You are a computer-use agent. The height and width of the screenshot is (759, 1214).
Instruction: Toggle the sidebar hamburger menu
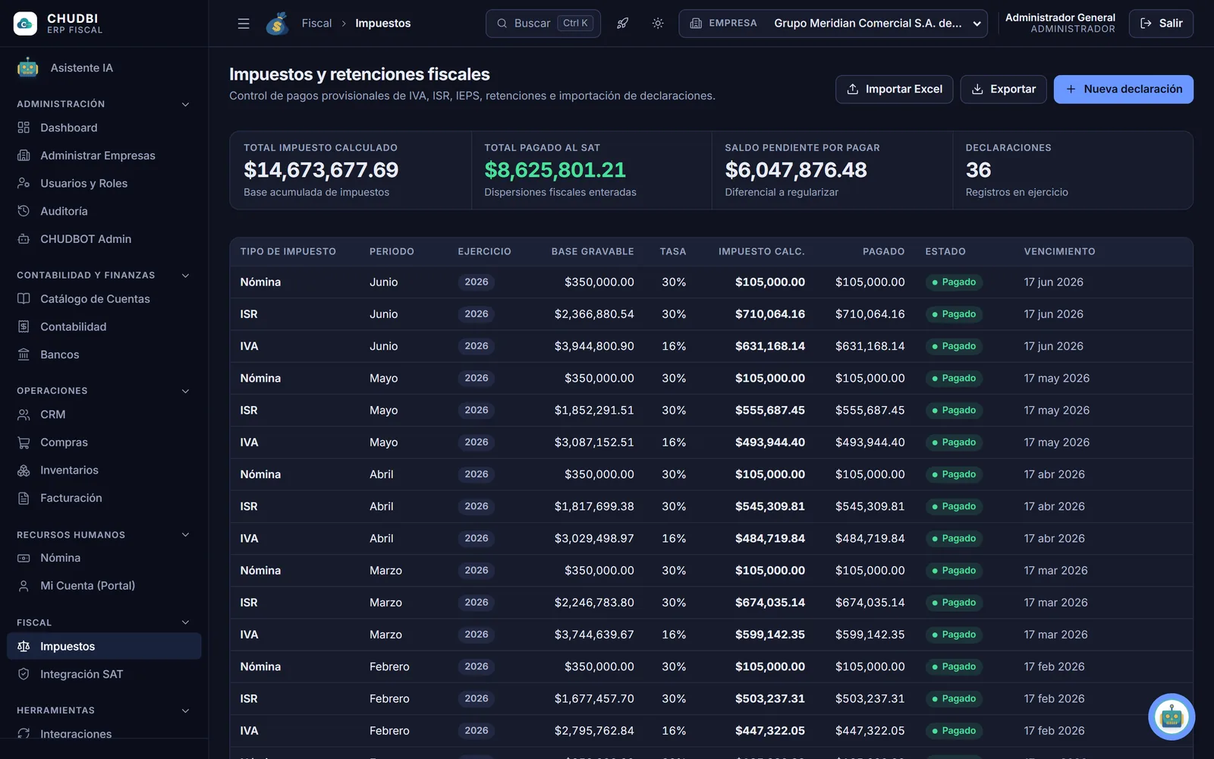[x=244, y=24]
